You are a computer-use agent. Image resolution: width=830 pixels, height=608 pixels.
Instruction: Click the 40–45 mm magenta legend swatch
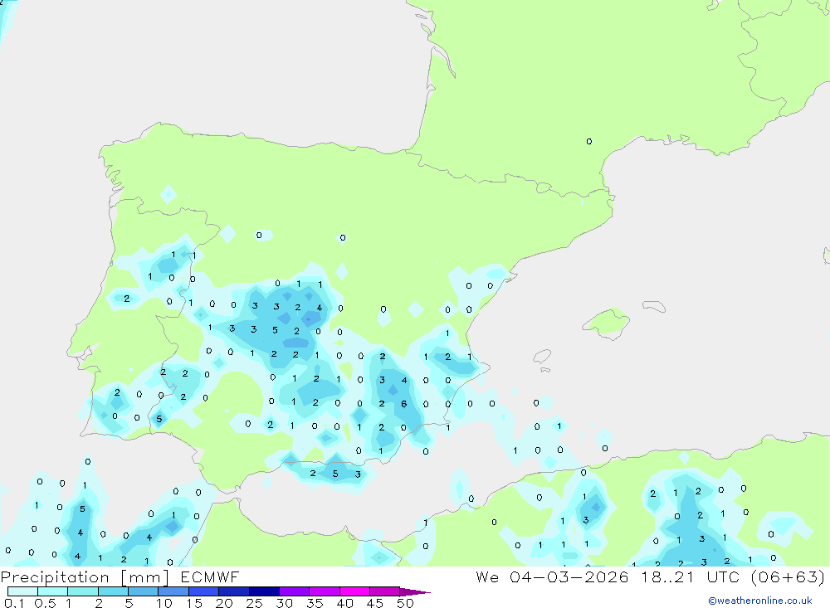click(x=354, y=591)
